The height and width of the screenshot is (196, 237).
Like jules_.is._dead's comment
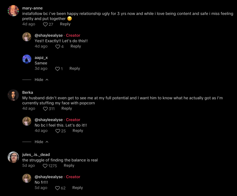tap(45, 166)
